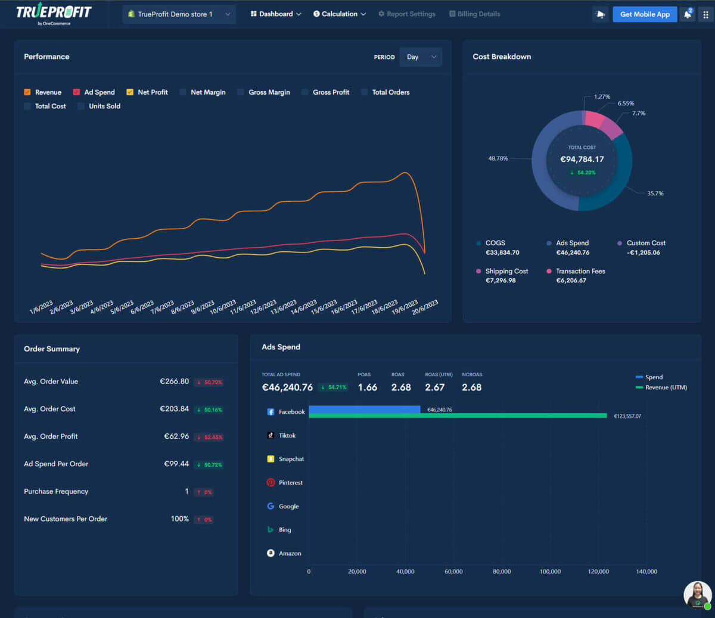Click the Bing channel icon
715x618 pixels.
pyautogui.click(x=272, y=530)
